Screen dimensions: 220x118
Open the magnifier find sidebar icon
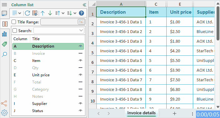[x=4, y=54]
